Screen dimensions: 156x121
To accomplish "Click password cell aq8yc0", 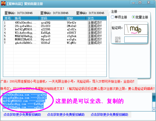I will 46,36.
